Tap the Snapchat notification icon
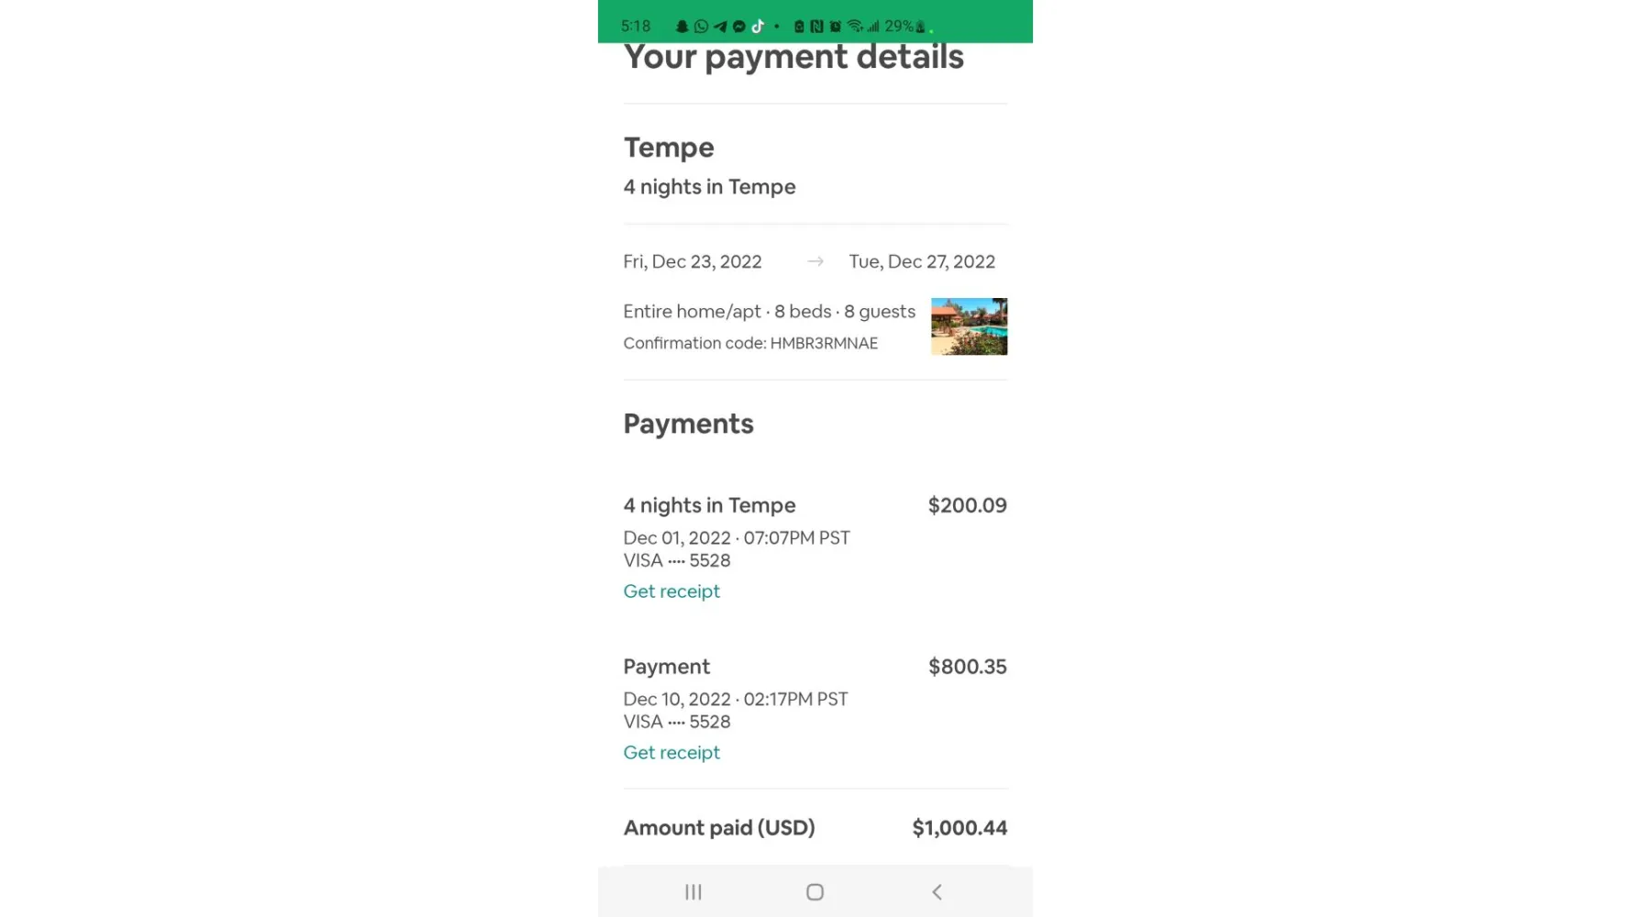 point(682,27)
